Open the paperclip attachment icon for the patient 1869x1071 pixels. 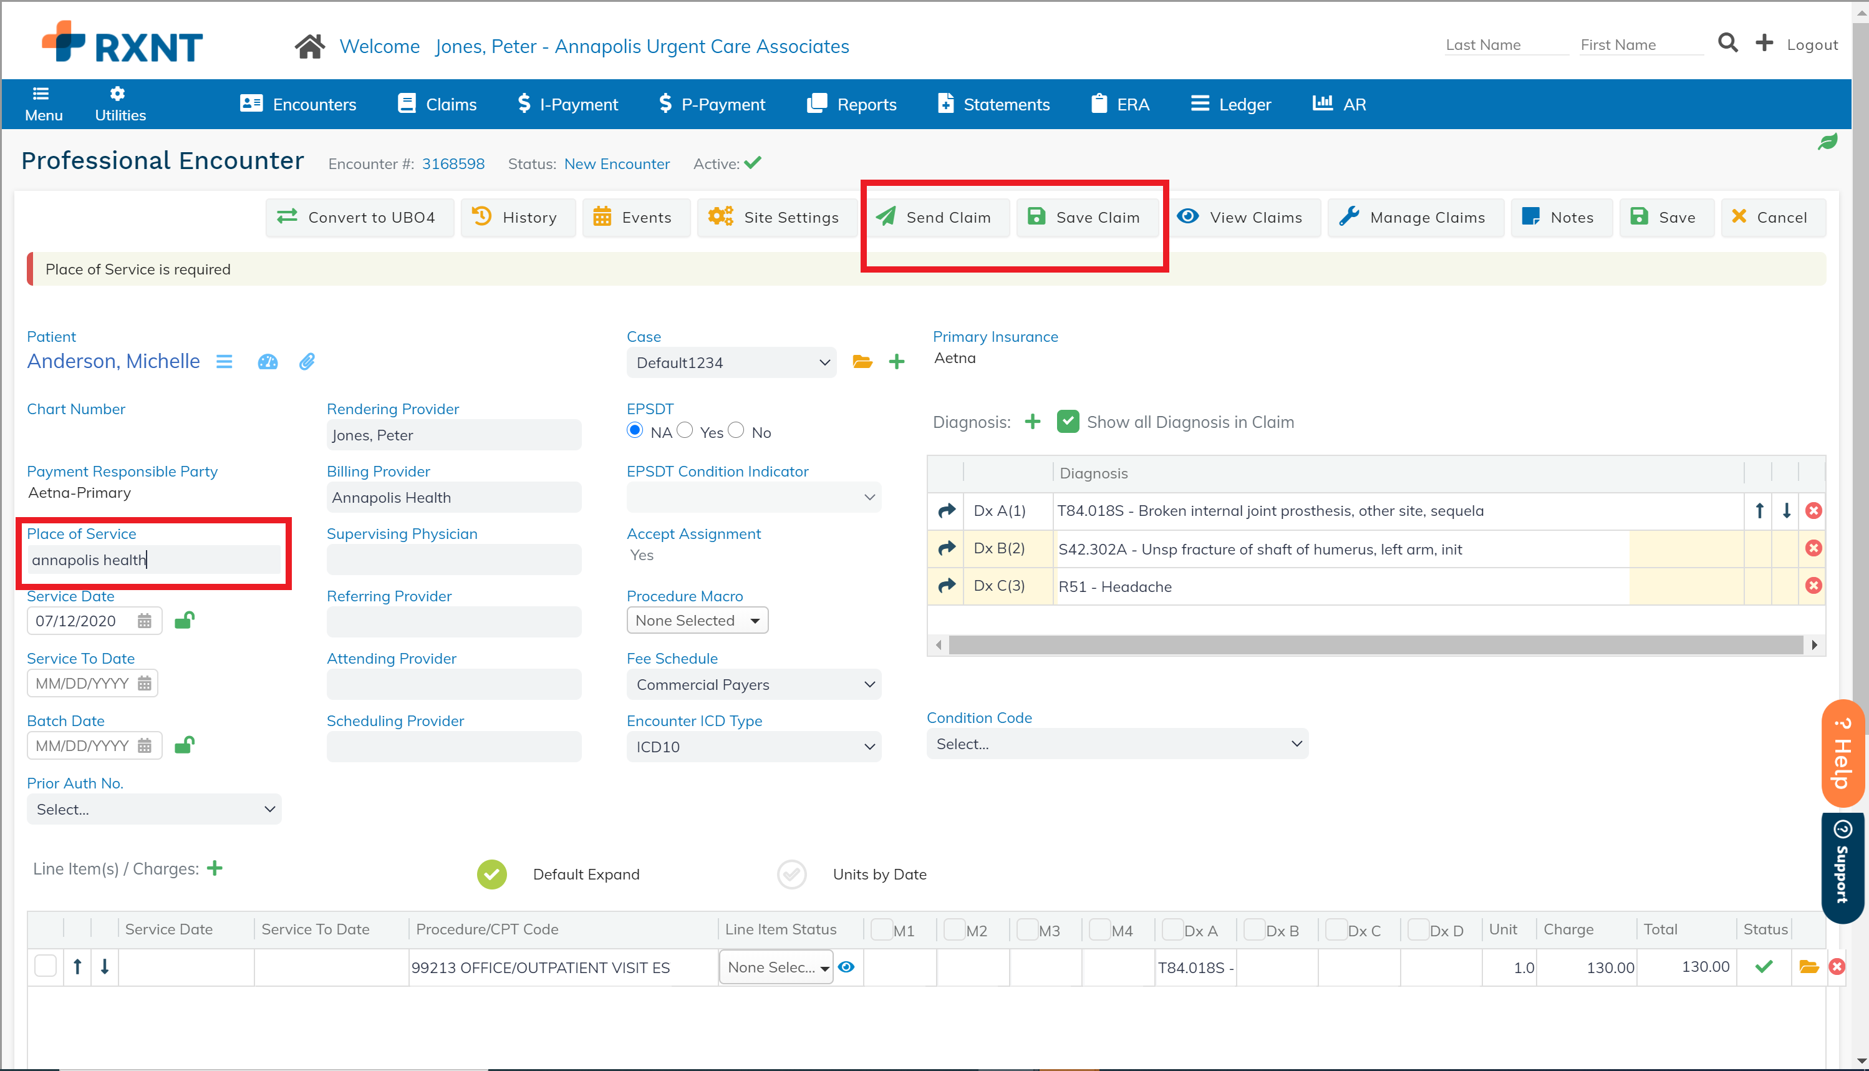[307, 361]
